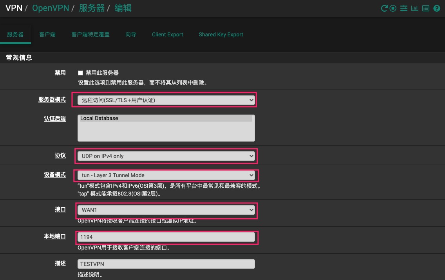Click the OpenVPN breadcrumb link
Screen dimensions: 445x280
(50, 8)
